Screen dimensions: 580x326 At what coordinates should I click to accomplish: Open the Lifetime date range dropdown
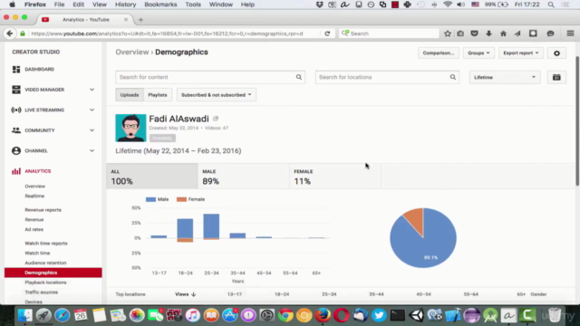pyautogui.click(x=505, y=77)
